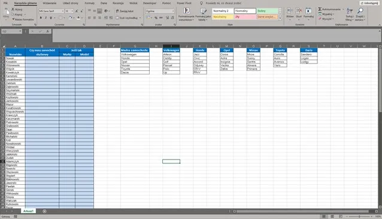This screenshot has height=219, width=382.
Task: Expand the cell styles gallery More arrow
Action: pyautogui.click(x=280, y=19)
